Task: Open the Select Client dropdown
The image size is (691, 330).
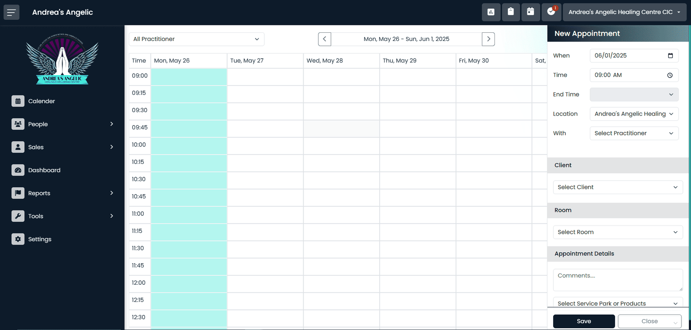Action: [618, 187]
